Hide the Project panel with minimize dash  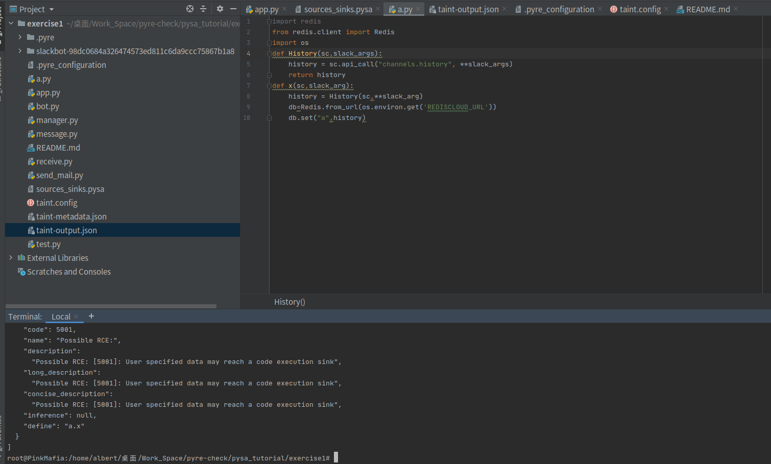pos(233,9)
